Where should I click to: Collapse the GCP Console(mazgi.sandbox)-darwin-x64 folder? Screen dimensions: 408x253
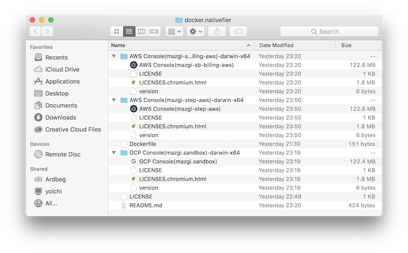click(x=114, y=153)
